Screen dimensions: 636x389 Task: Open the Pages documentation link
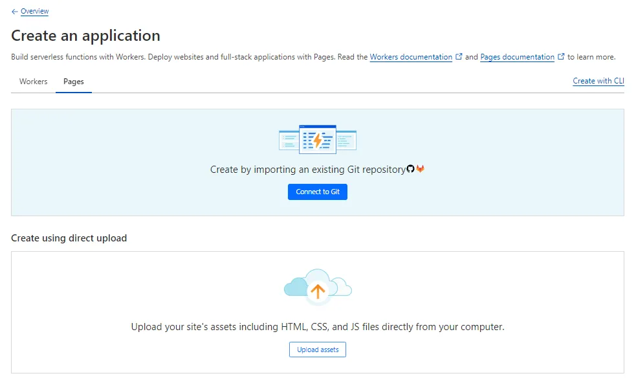coord(517,57)
